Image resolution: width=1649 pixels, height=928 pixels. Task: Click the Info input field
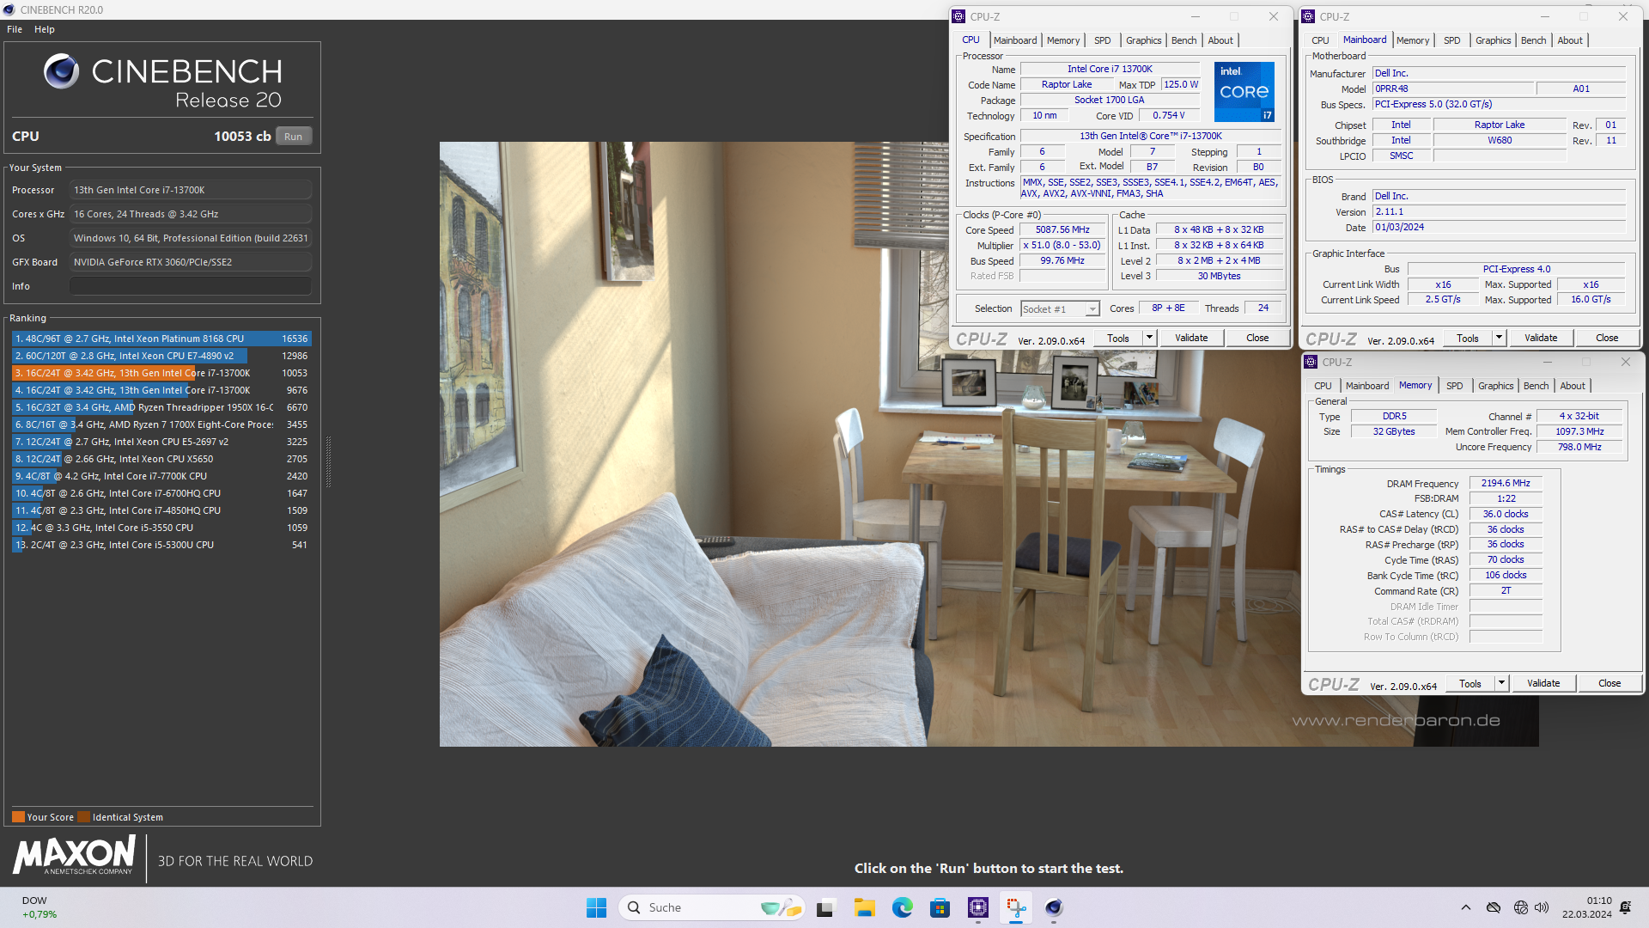coord(191,286)
